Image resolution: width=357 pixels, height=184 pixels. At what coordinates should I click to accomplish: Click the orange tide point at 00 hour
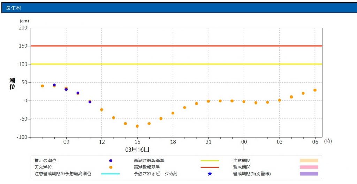pyautogui.click(x=244, y=102)
